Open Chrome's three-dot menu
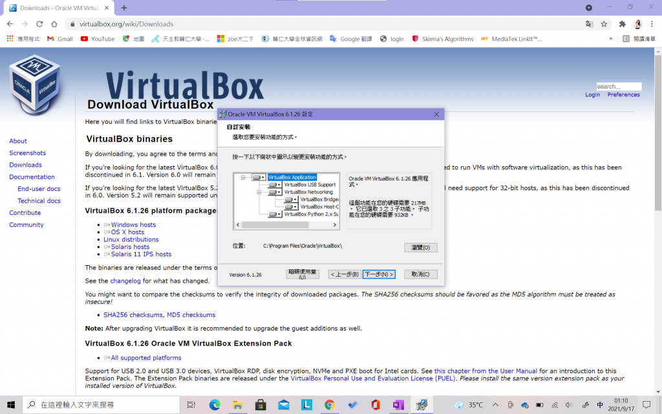This screenshot has height=414, width=662. tap(652, 24)
